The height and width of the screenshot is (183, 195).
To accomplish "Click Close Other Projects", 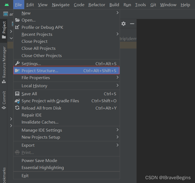I will click(67, 56).
